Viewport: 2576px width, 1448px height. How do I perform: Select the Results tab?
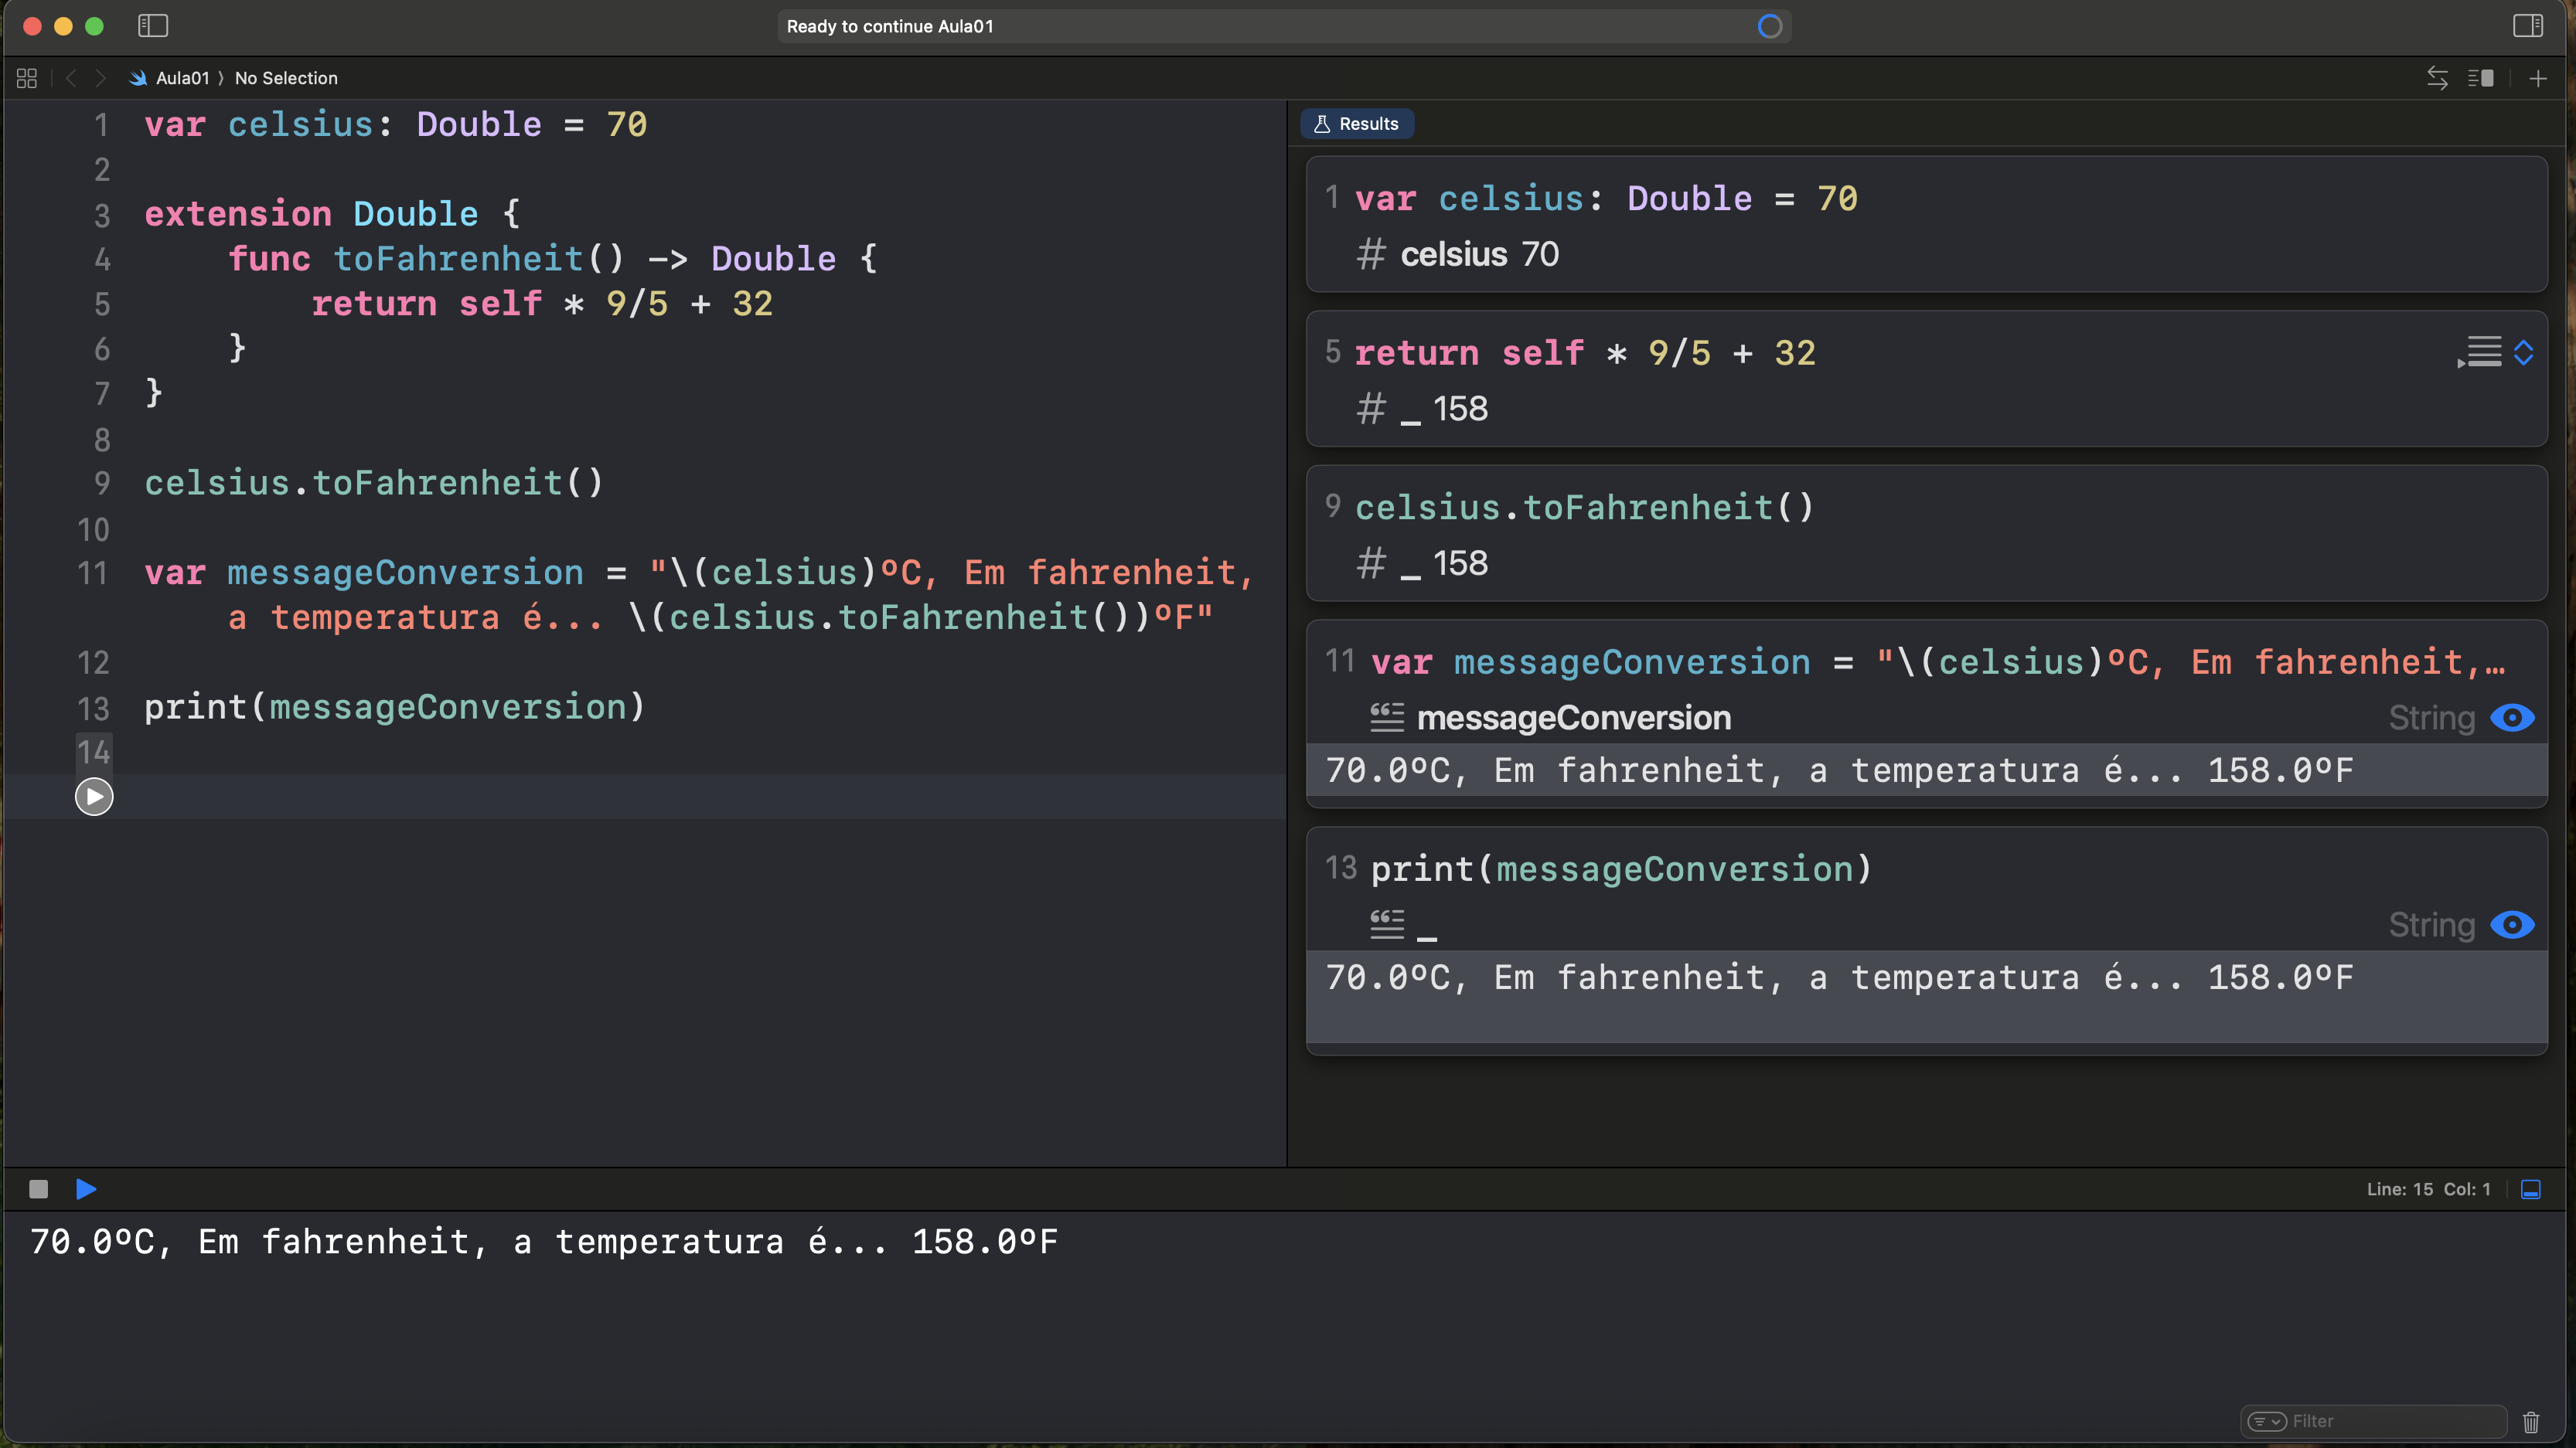point(1357,124)
